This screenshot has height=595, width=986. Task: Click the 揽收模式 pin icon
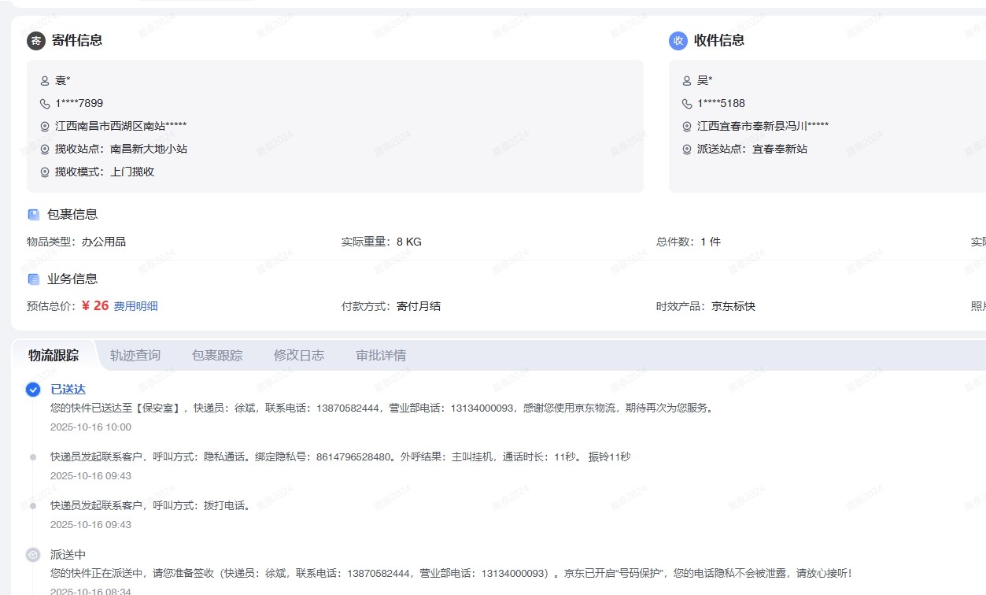(45, 172)
